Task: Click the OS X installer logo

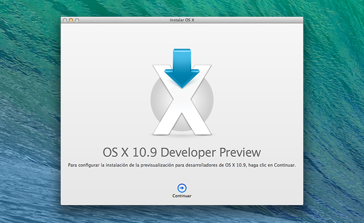Action: (x=182, y=92)
